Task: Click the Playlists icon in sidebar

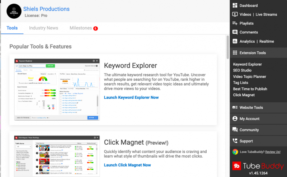Action: [x=235, y=23]
